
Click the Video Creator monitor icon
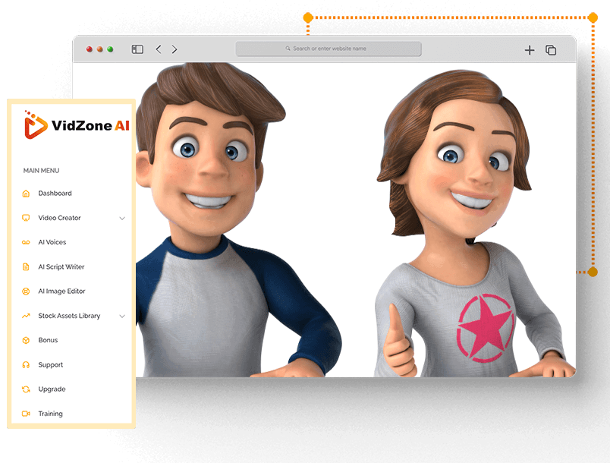point(26,218)
